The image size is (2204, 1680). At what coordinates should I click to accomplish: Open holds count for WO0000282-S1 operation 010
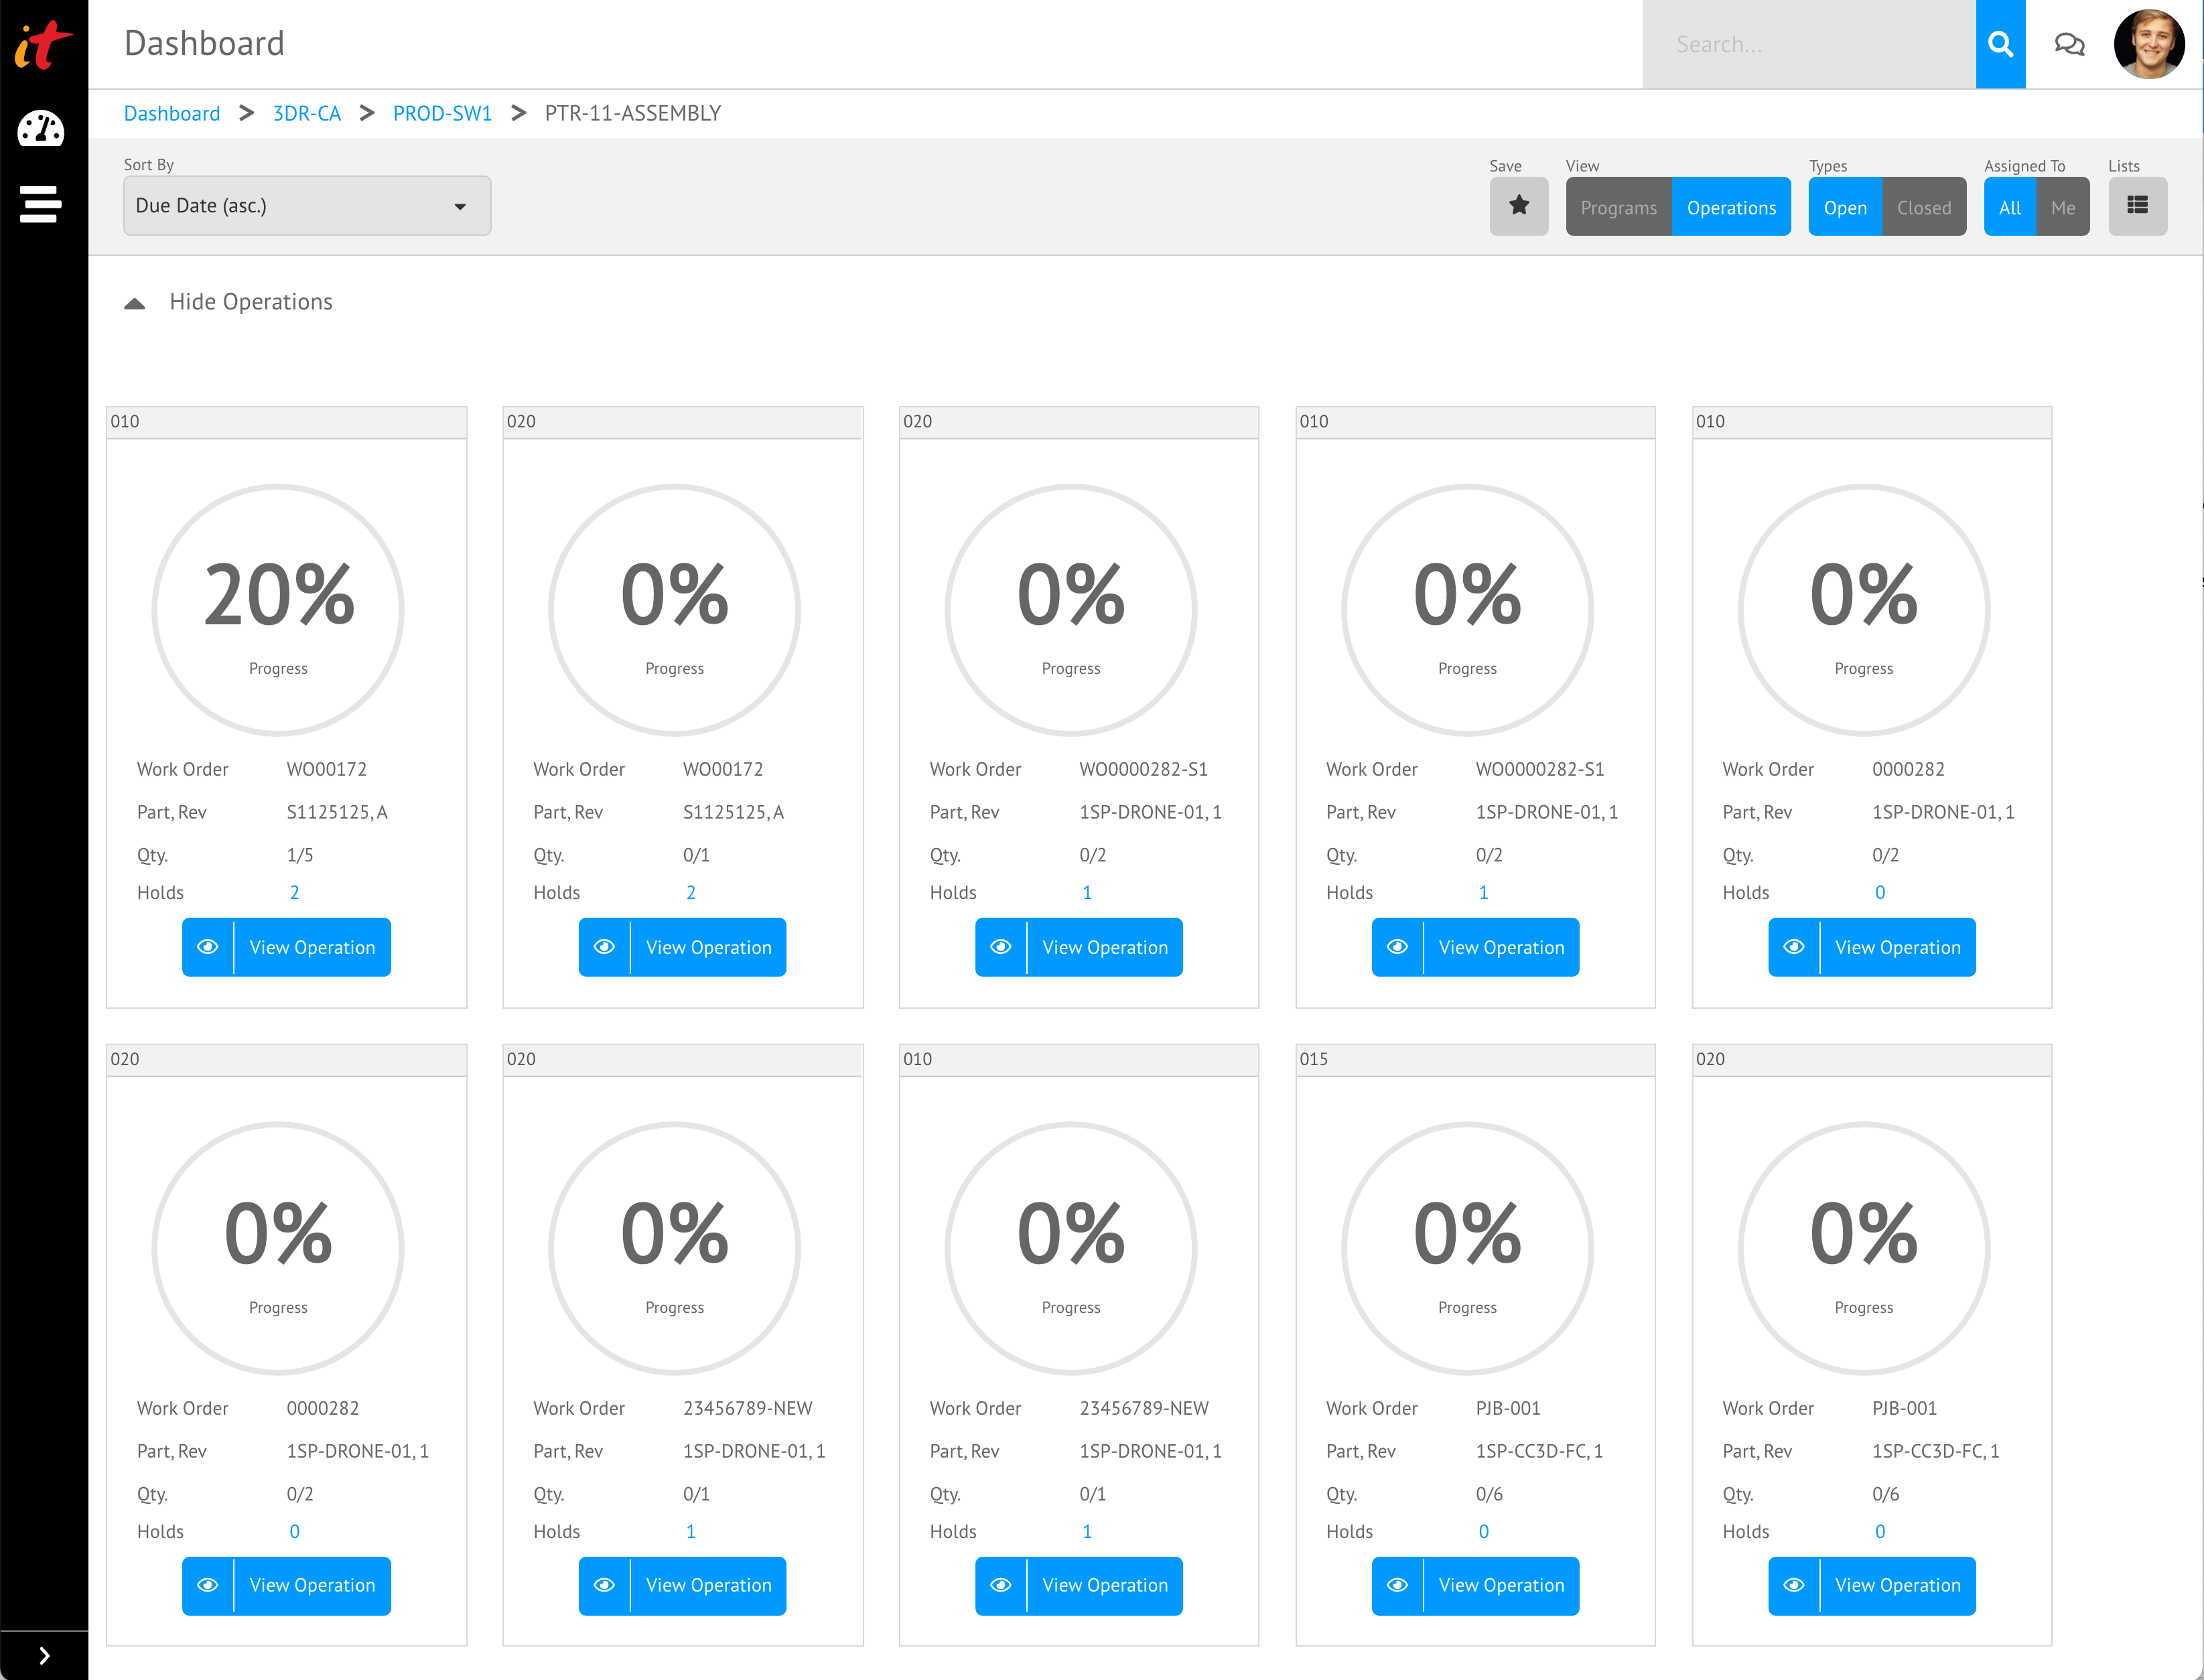[x=1483, y=892]
